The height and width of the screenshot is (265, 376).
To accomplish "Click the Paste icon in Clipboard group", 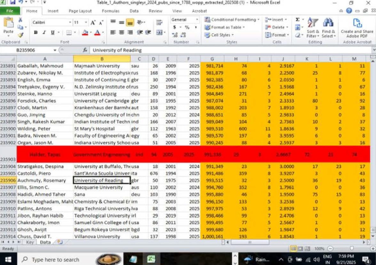I will coord(8,25).
